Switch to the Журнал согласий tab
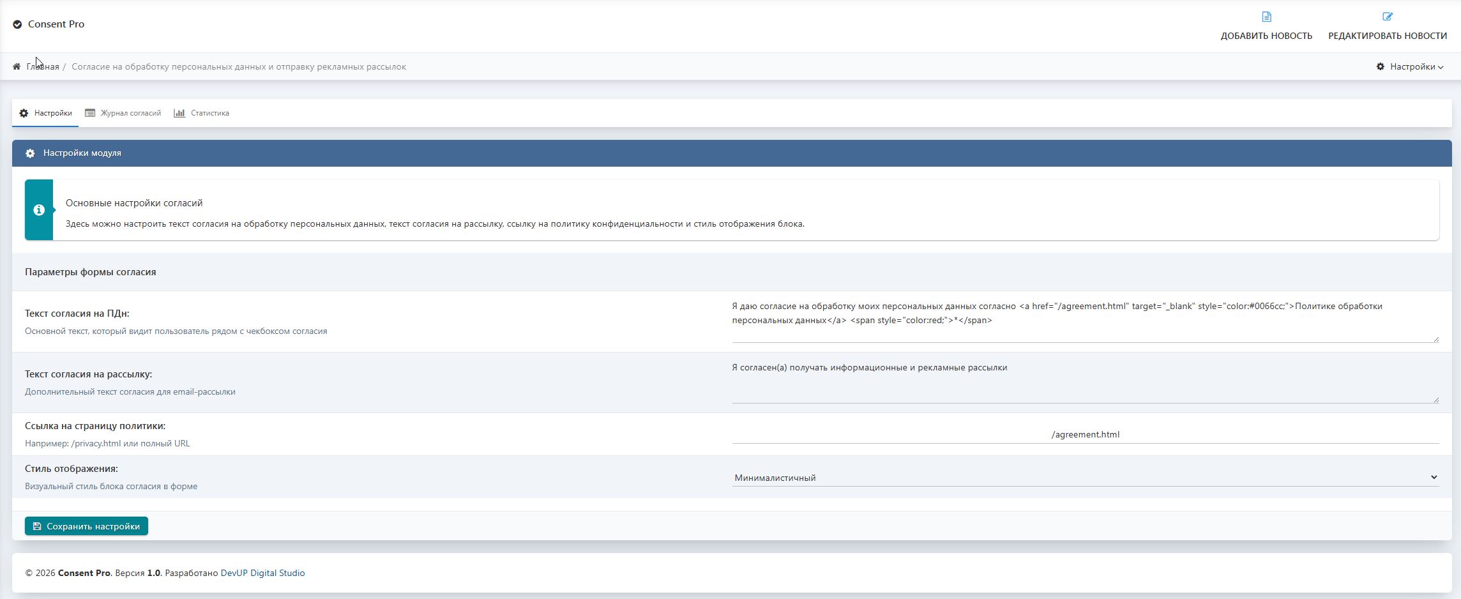Image resolution: width=1461 pixels, height=599 pixels. tap(130, 113)
